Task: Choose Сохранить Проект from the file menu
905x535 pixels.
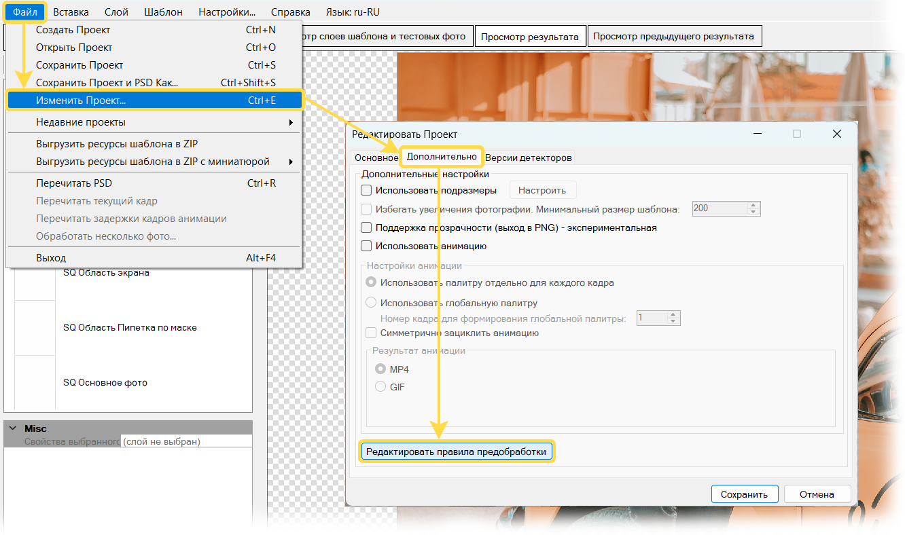Action: 79,65
